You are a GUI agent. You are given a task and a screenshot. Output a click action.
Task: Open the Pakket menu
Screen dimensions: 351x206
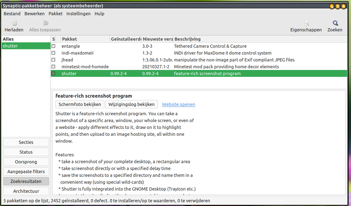56,13
